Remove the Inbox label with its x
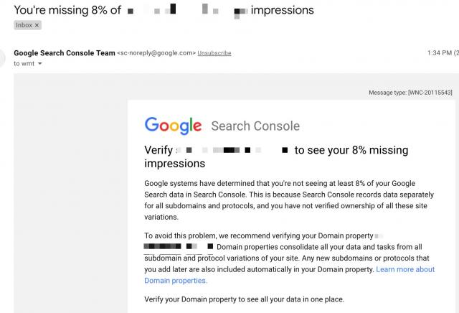Screen dimensions: 459x313 [37, 25]
